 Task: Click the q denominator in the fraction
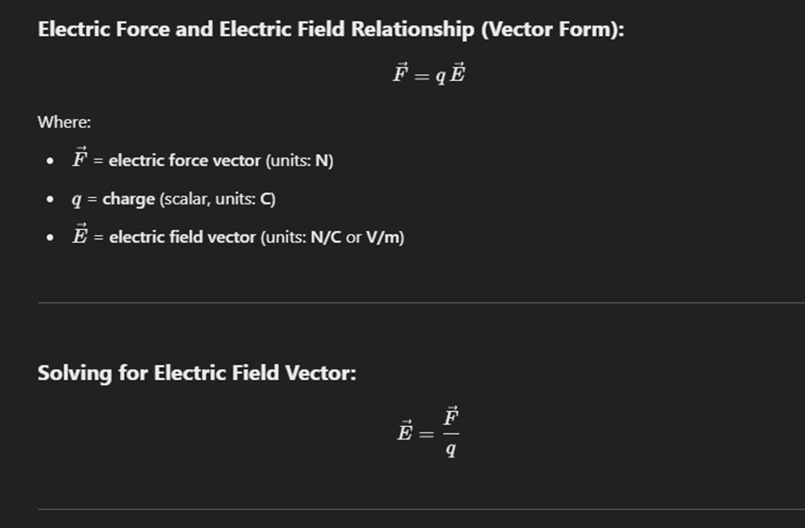tap(451, 450)
